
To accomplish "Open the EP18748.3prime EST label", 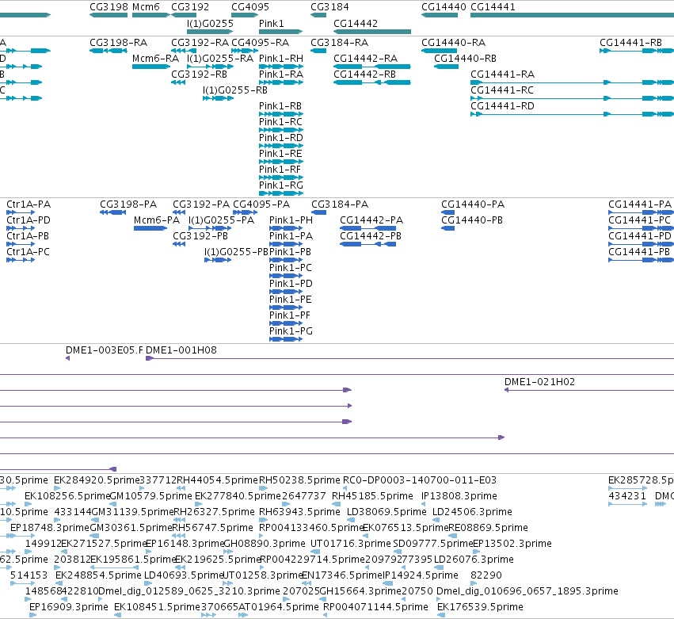I will coord(49,527).
